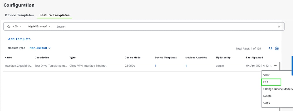The width and height of the screenshot is (293, 111).
Task: Select the Feature Templates tab
Action: coord(55,15)
